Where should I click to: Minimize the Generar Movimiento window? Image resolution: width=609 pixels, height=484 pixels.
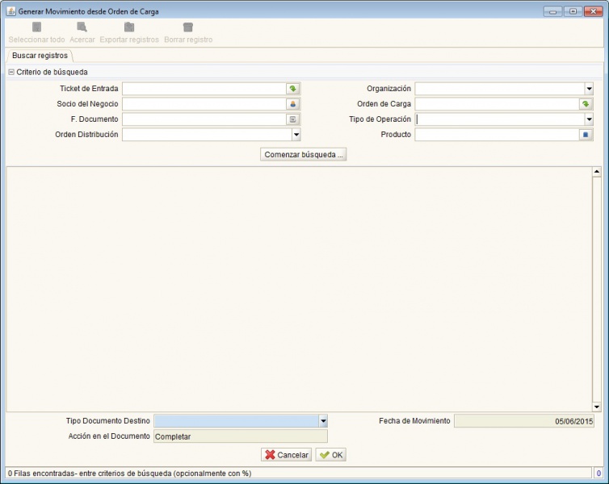(x=552, y=11)
